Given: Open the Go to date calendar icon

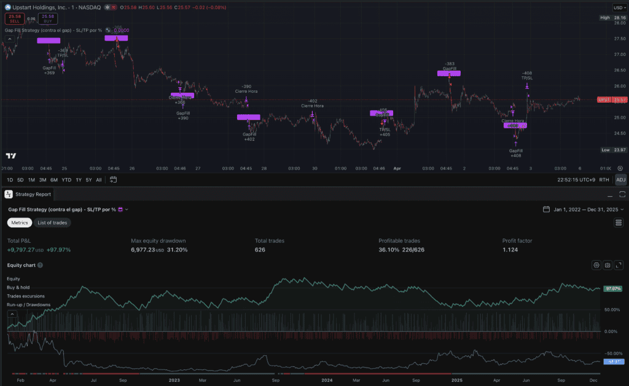Looking at the screenshot, I should tap(114, 179).
